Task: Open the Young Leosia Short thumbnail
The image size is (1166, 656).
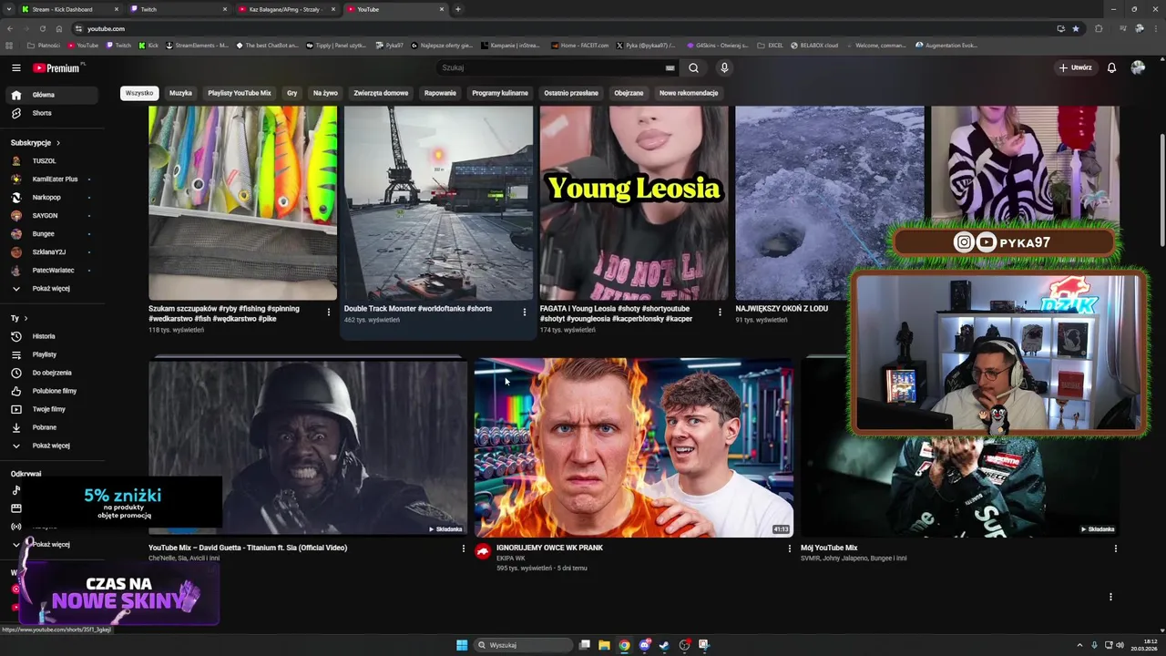Action: tap(634, 202)
